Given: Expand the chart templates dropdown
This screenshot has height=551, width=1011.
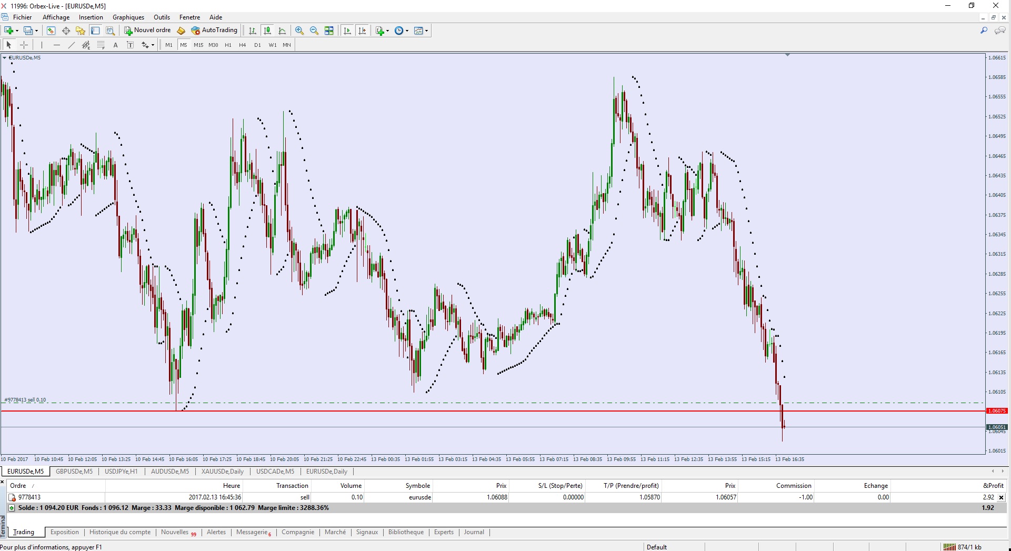Looking at the screenshot, I should coord(426,31).
